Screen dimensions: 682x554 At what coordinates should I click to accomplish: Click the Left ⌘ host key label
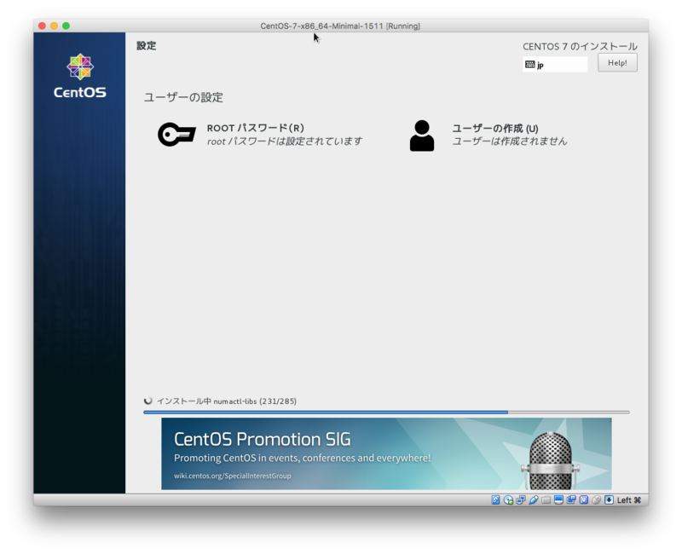[x=629, y=500]
